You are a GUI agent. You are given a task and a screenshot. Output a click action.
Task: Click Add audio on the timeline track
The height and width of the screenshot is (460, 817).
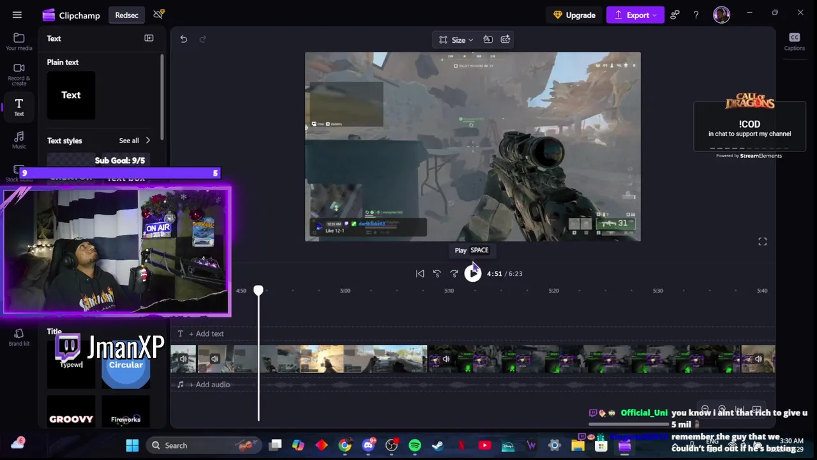pos(209,385)
